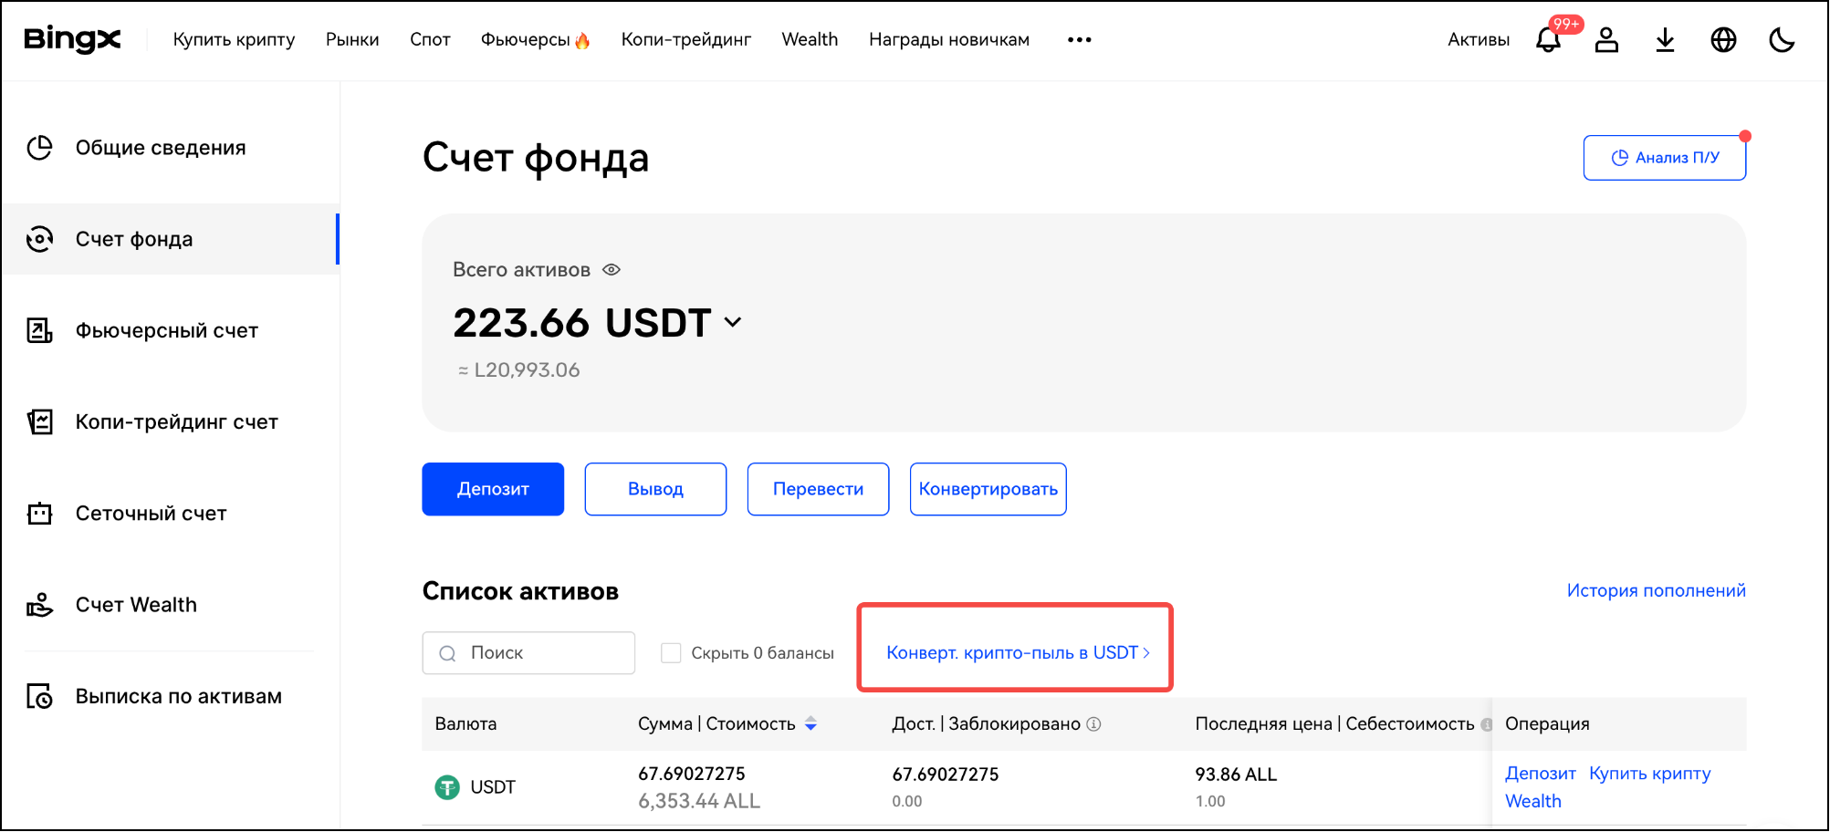
Task: Click the Фьючерсный счет sidebar icon
Action: point(39,330)
